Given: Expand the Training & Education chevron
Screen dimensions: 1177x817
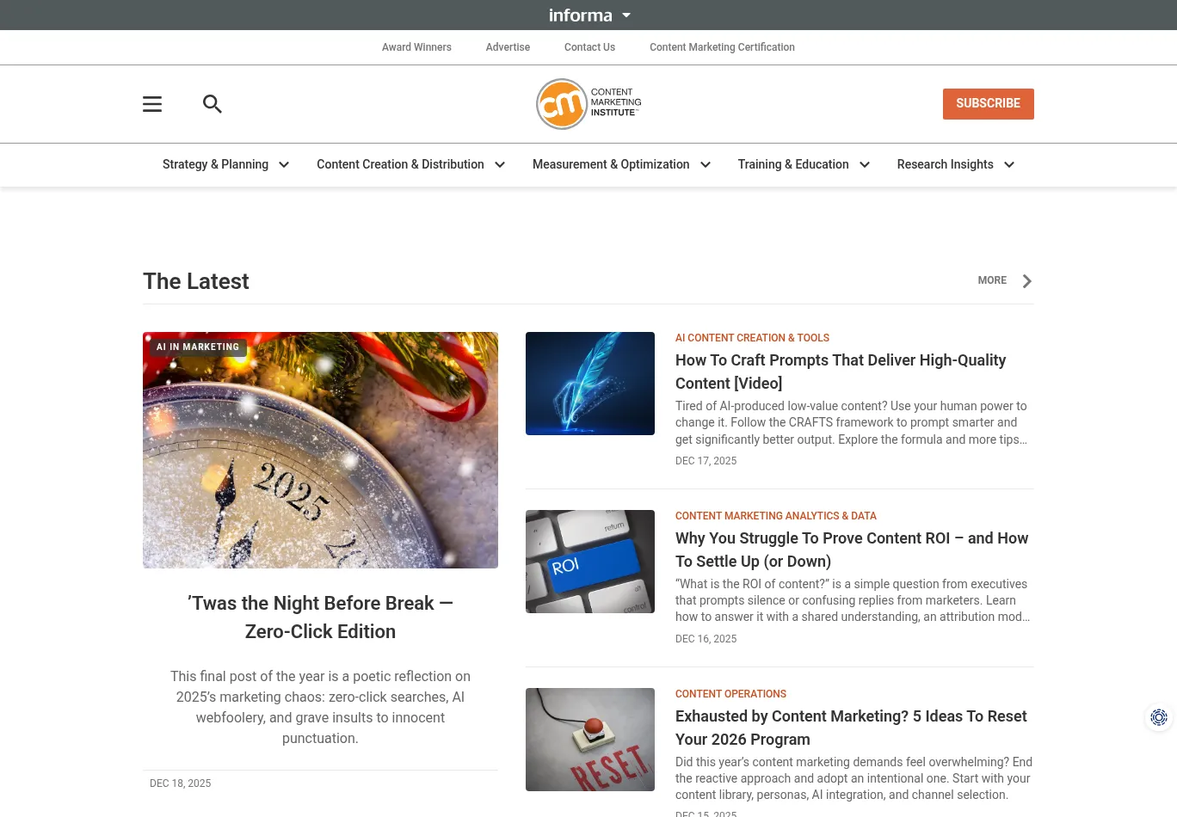Looking at the screenshot, I should 865,165.
